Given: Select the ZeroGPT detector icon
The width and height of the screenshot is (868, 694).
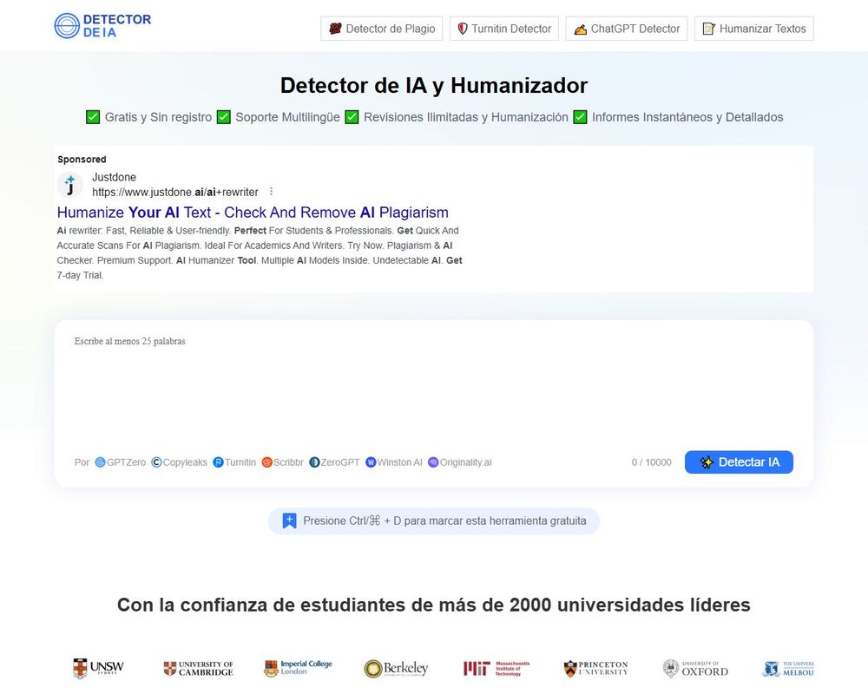Looking at the screenshot, I should (314, 462).
